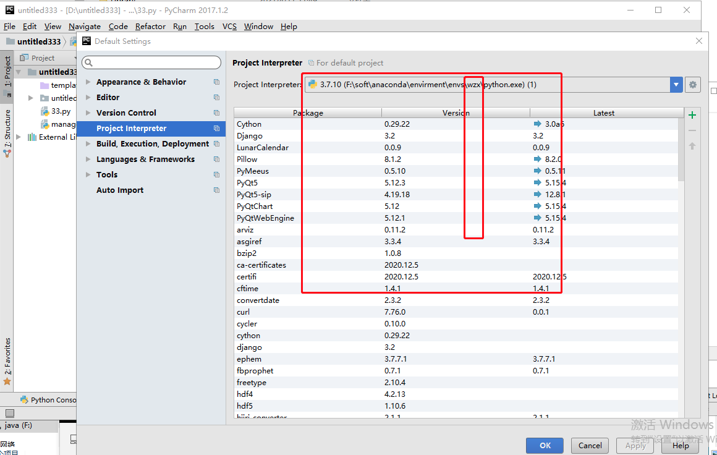Screen dimensions: 717x455
Task: Expand the Languages & Frameworks section
Action: tap(87, 159)
